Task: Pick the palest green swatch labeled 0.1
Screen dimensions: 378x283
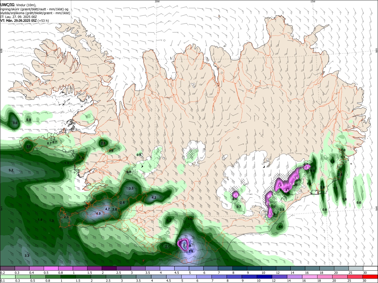Action: pos(7,277)
